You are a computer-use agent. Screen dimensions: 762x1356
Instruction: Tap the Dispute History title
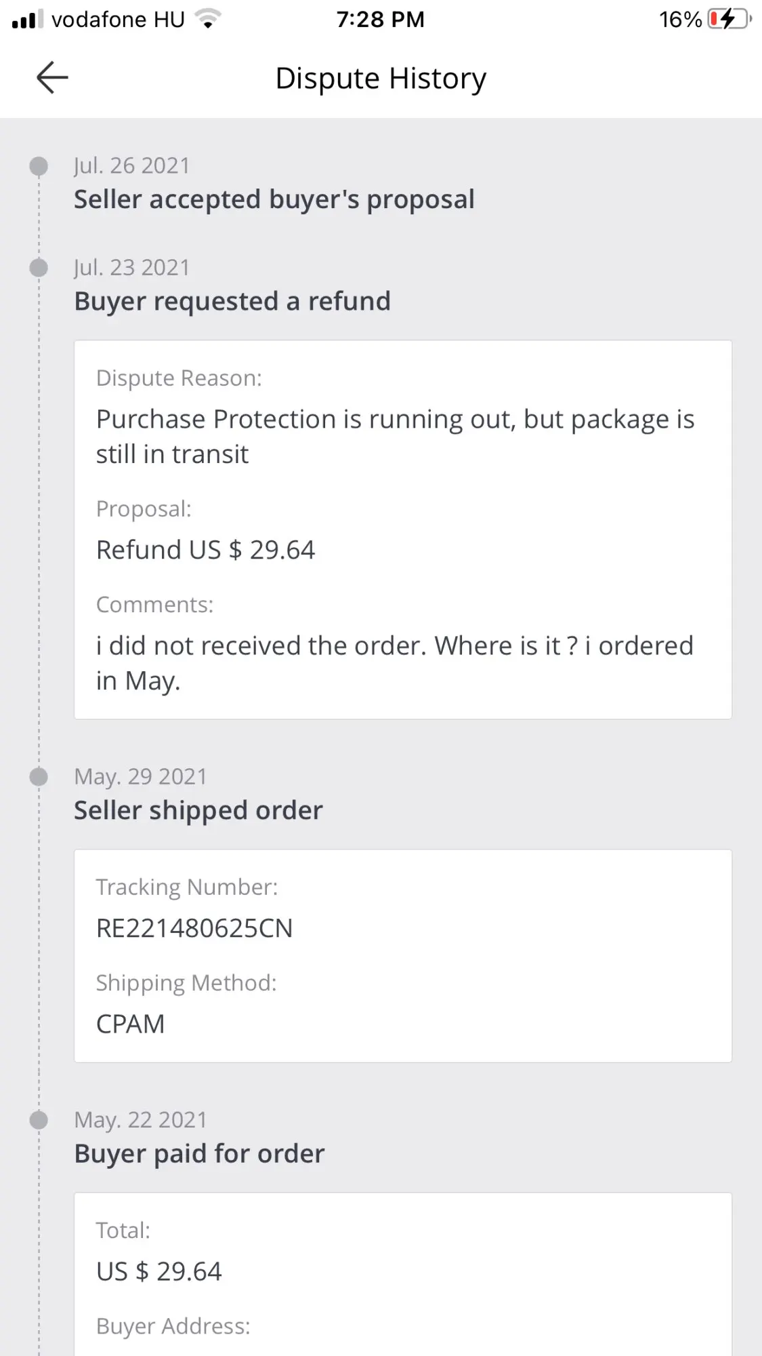[x=381, y=79]
